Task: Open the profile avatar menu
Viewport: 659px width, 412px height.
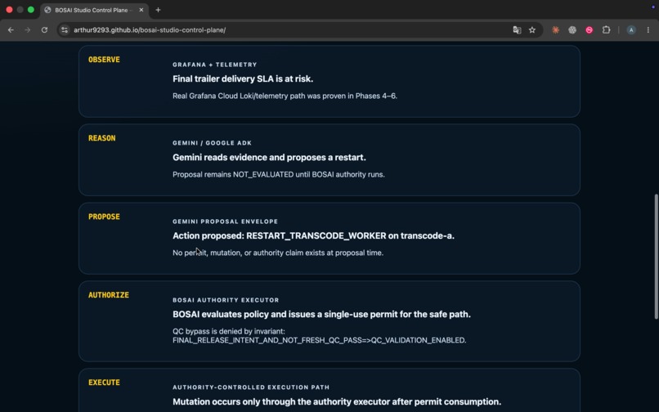Action: pos(631,30)
